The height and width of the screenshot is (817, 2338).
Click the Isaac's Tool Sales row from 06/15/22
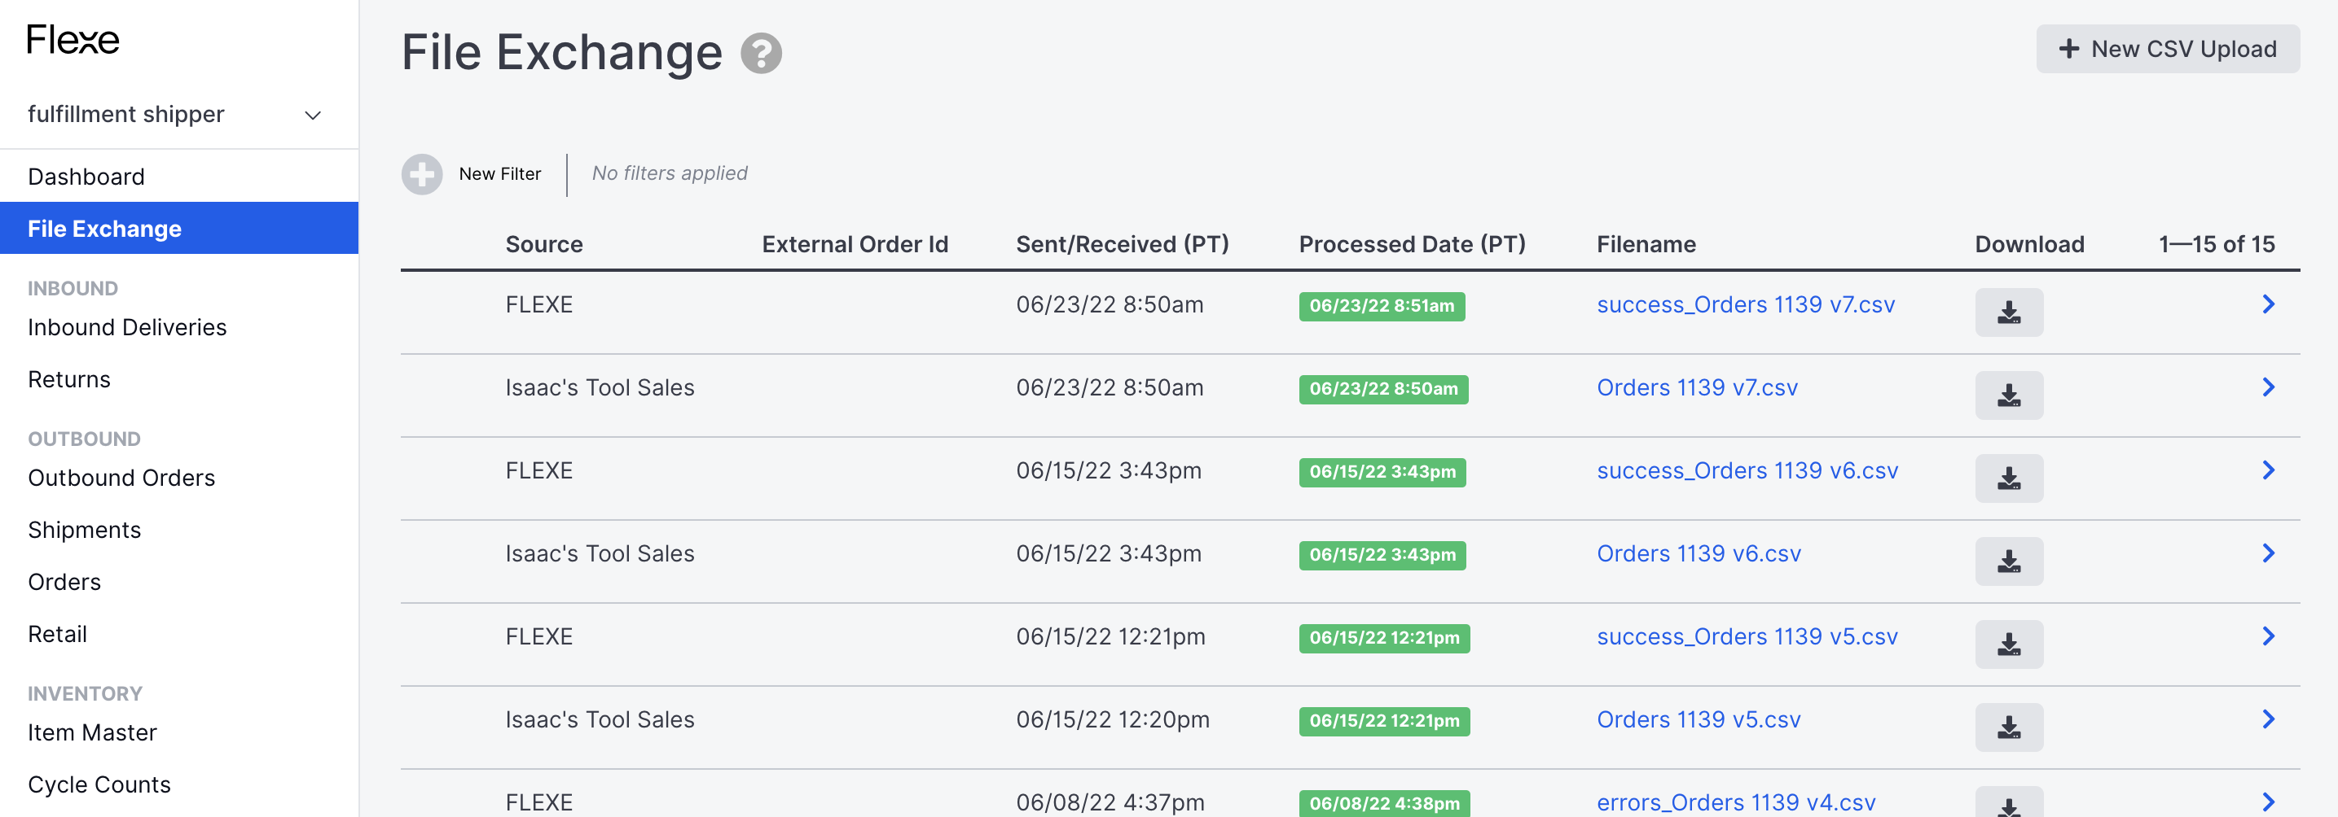(599, 553)
